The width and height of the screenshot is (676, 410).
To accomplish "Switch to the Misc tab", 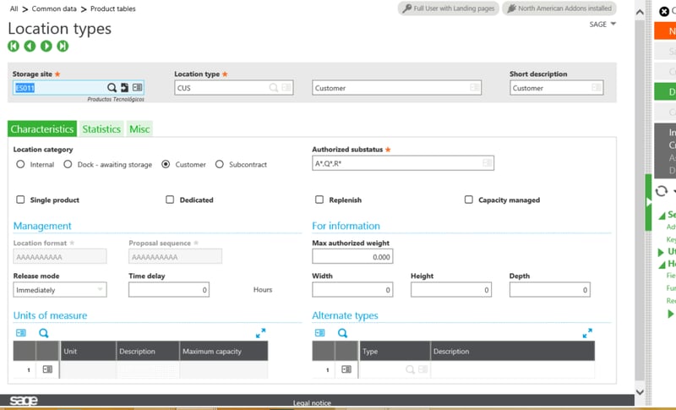I will click(139, 129).
